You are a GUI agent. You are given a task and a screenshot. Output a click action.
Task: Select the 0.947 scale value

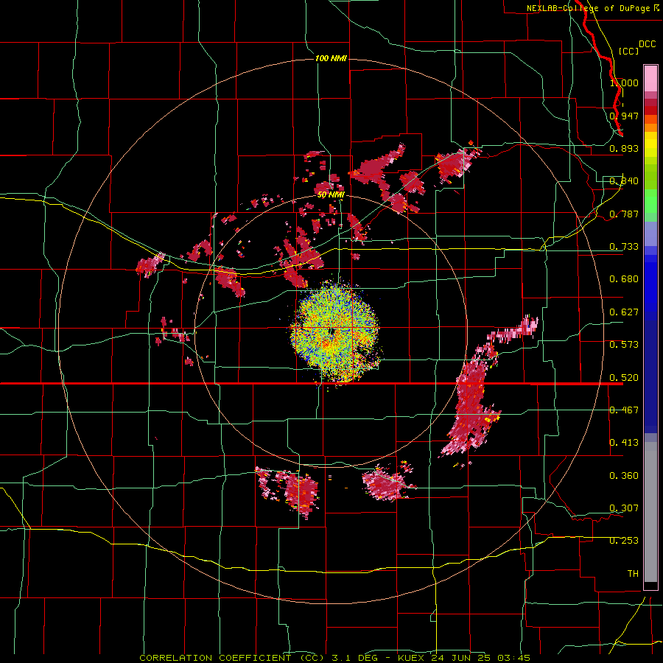(624, 116)
